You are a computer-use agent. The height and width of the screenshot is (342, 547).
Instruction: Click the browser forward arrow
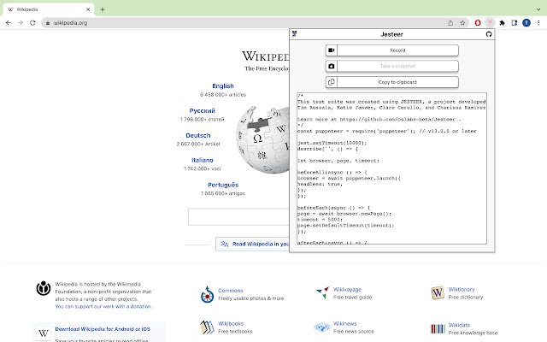pos(21,23)
